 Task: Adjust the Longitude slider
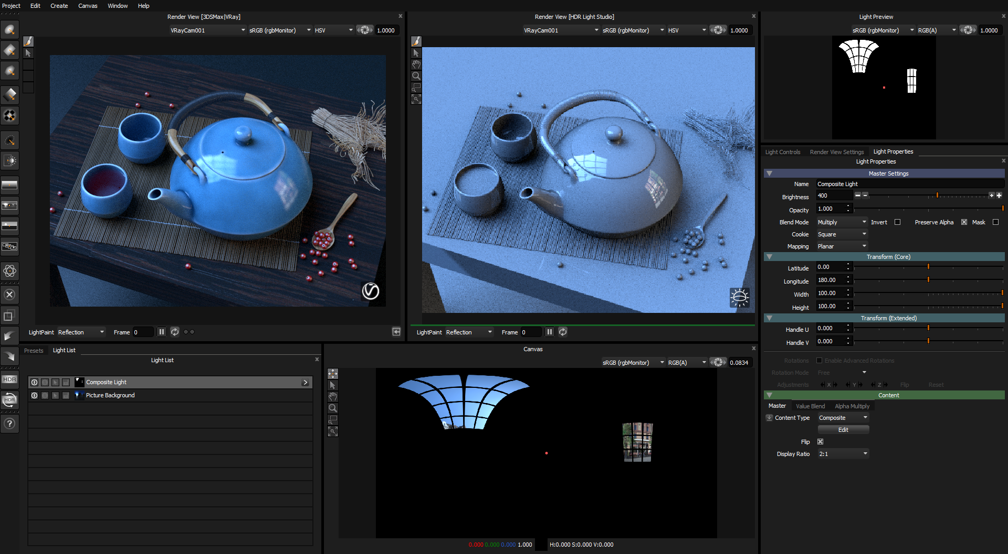point(928,280)
